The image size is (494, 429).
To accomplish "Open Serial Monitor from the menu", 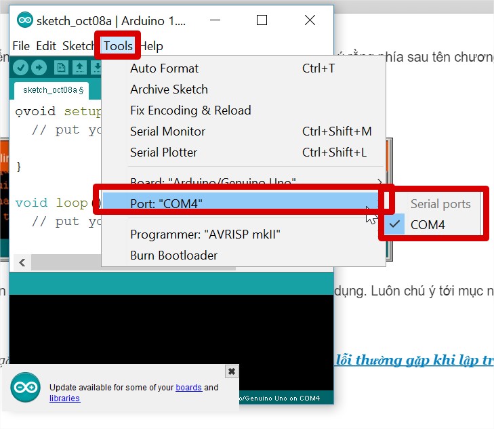I will pyautogui.click(x=243, y=131).
